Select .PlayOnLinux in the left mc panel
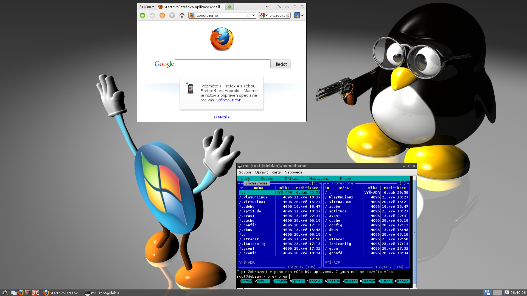The image size is (527, 296). click(279, 197)
